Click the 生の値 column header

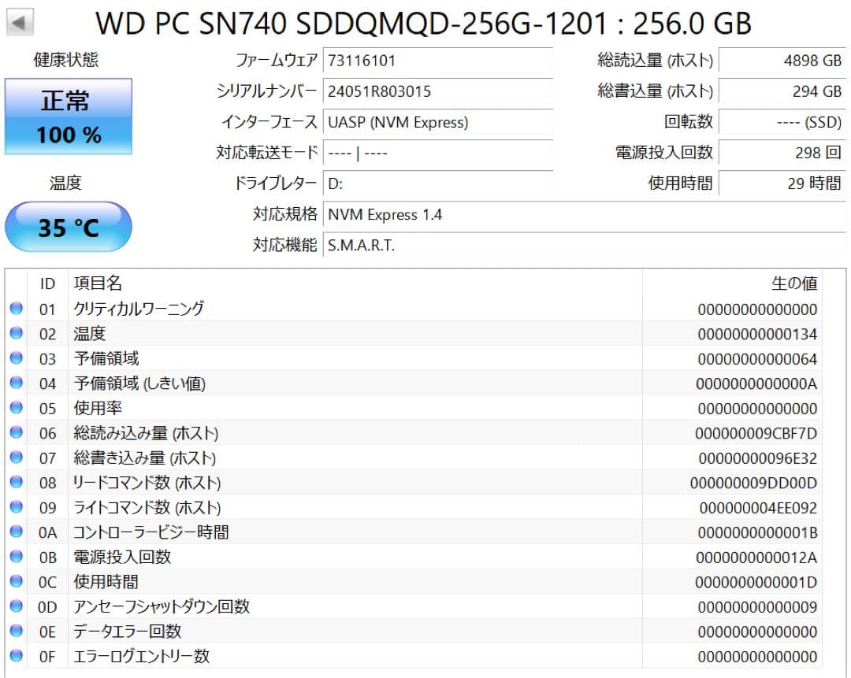coord(794,283)
